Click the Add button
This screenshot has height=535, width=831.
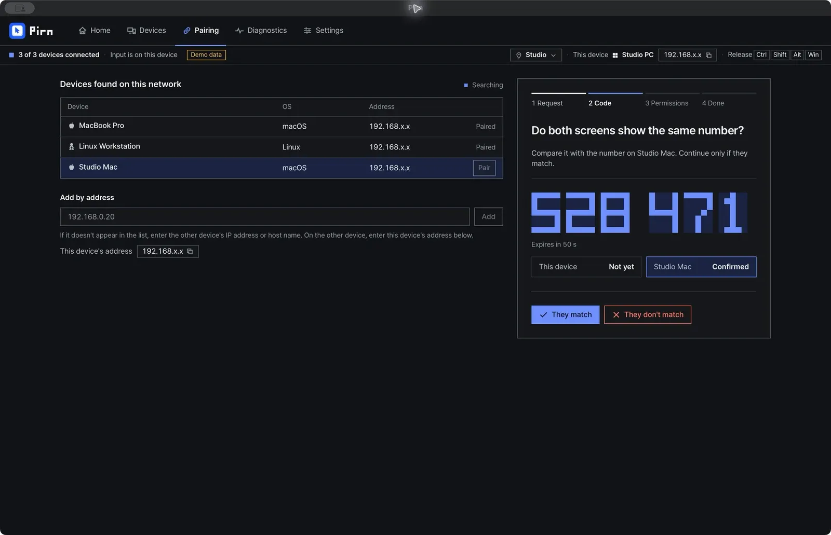[x=488, y=217]
